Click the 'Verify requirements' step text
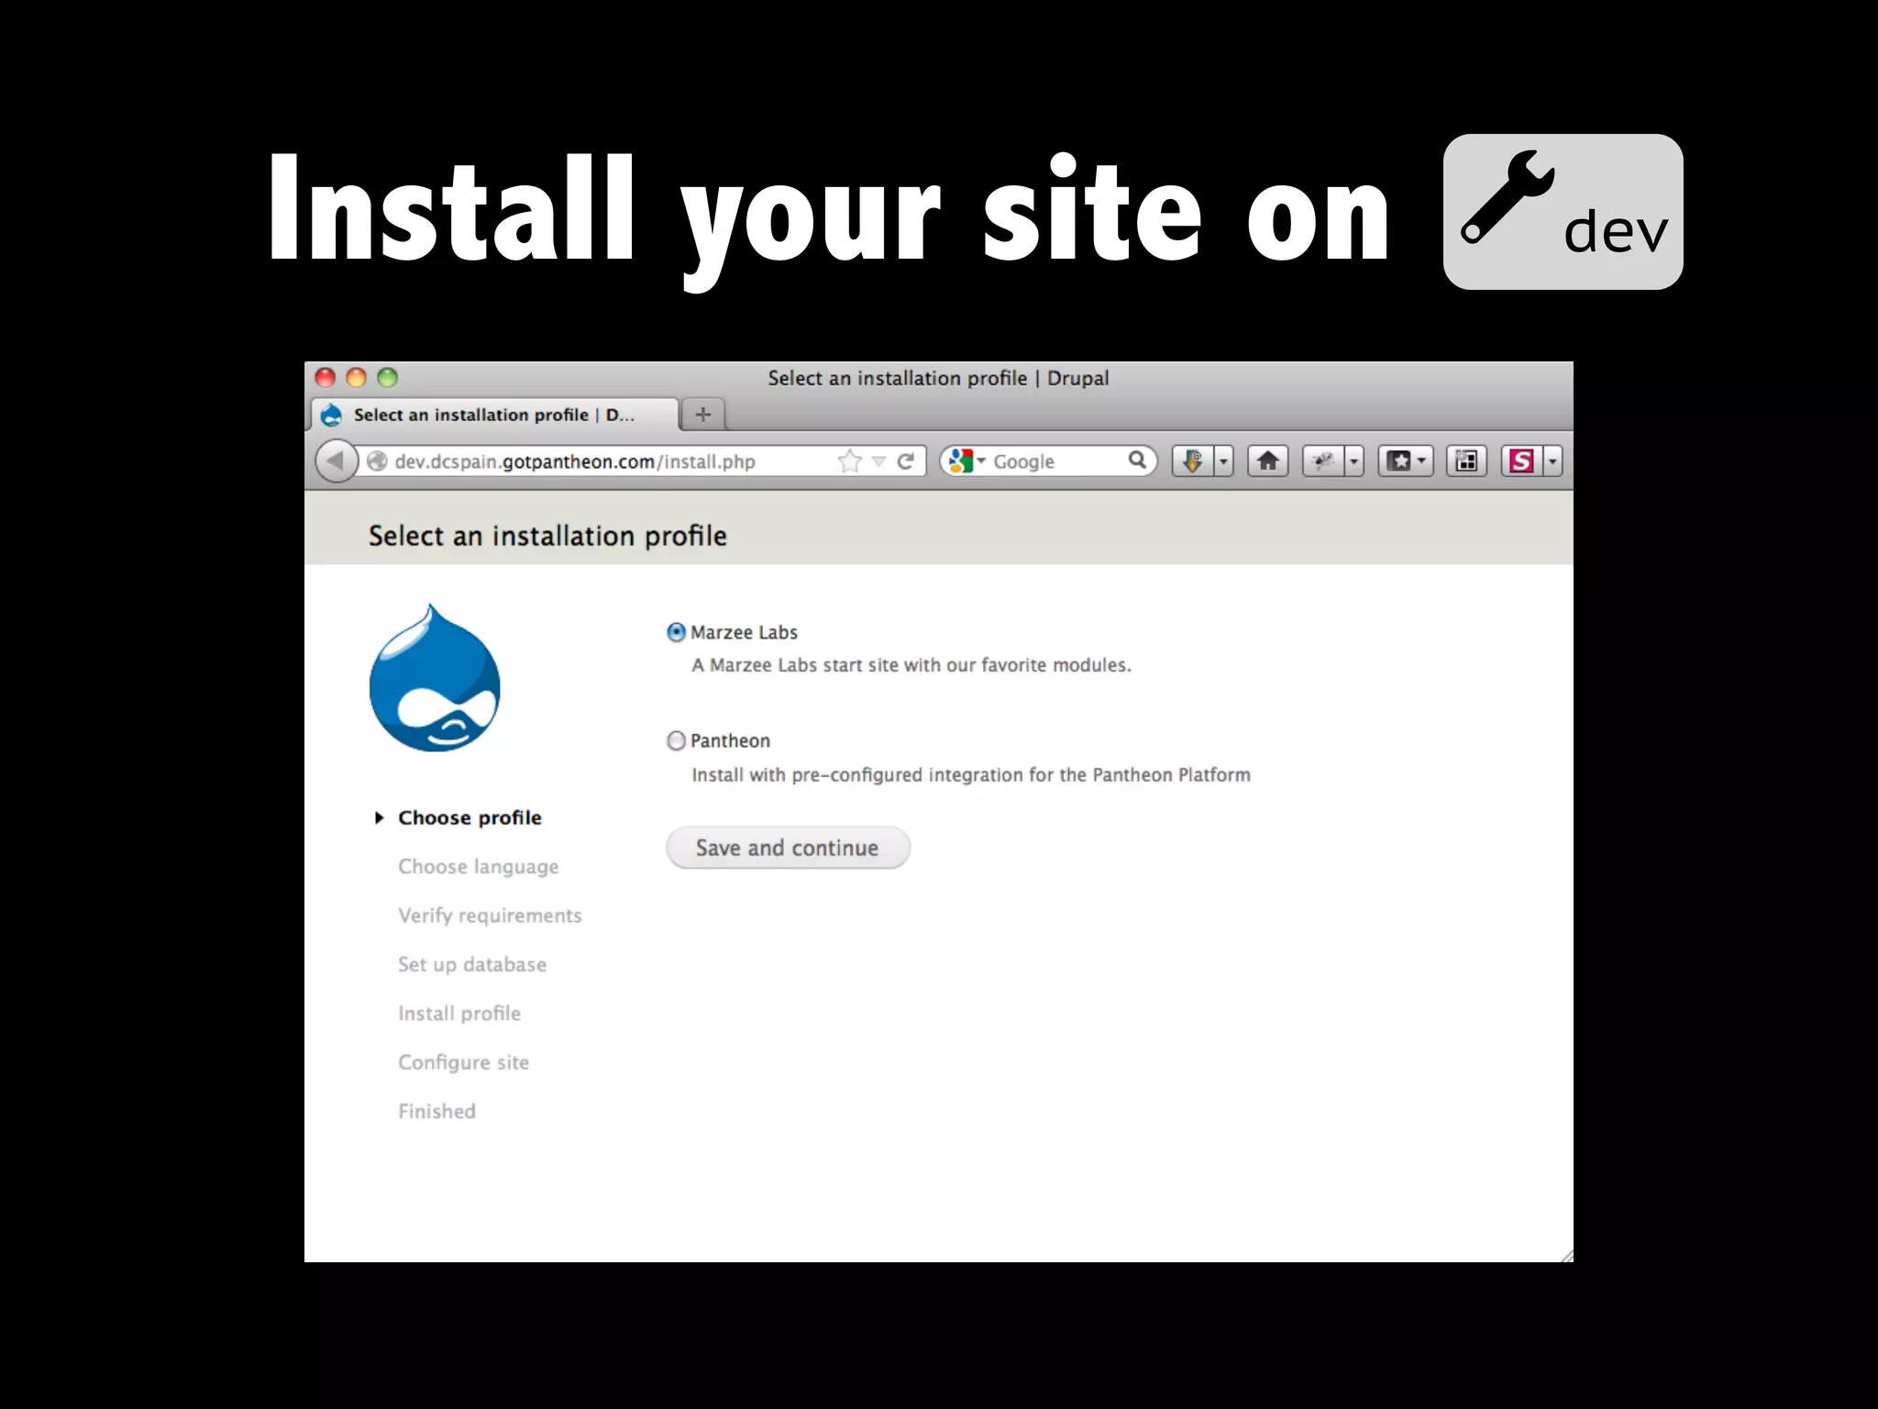This screenshot has width=1878, height=1409. (490, 915)
